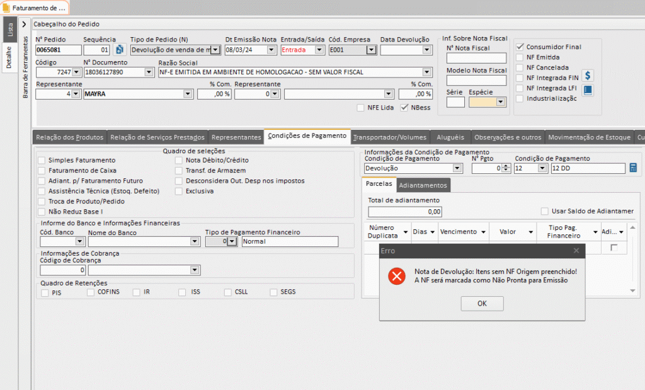This screenshot has height=390, width=645.
Task: Open the Data Devolução dropdown
Action: click(426, 50)
